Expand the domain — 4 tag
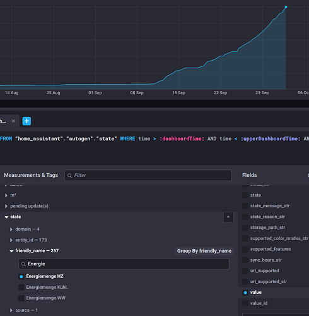The image size is (309, 316). coord(11,229)
